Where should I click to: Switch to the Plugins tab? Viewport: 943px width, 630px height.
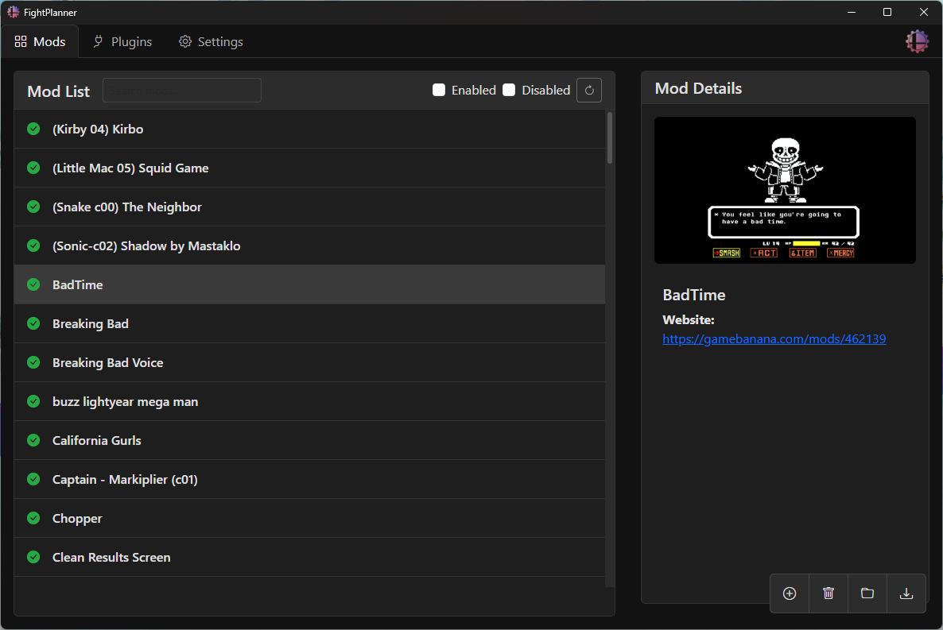(122, 41)
